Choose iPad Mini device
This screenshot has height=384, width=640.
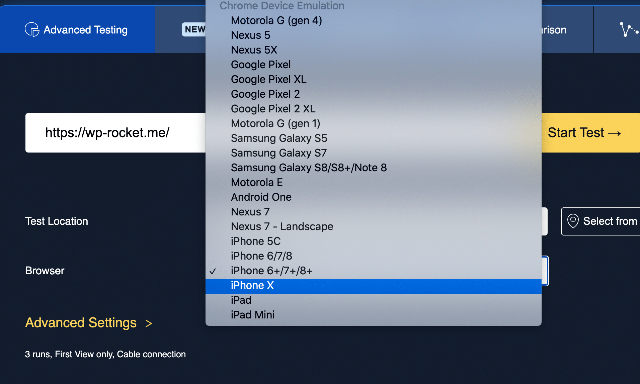374,315
